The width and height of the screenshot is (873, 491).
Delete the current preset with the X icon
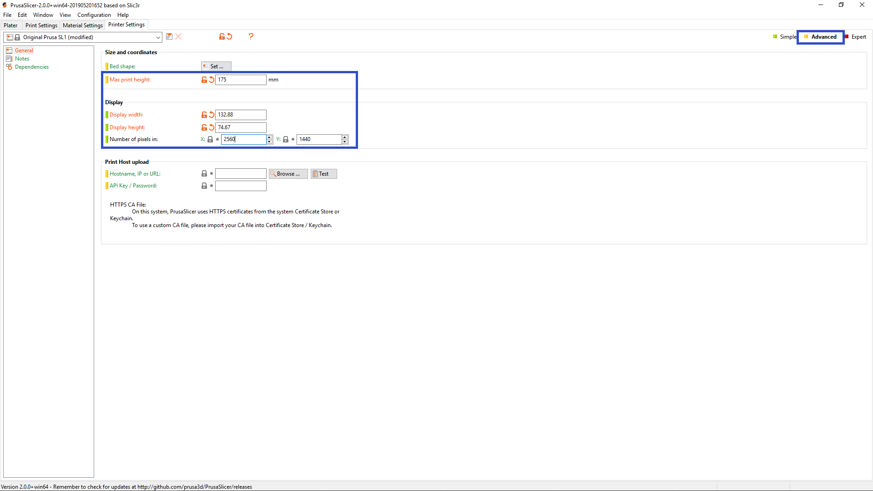click(x=179, y=36)
